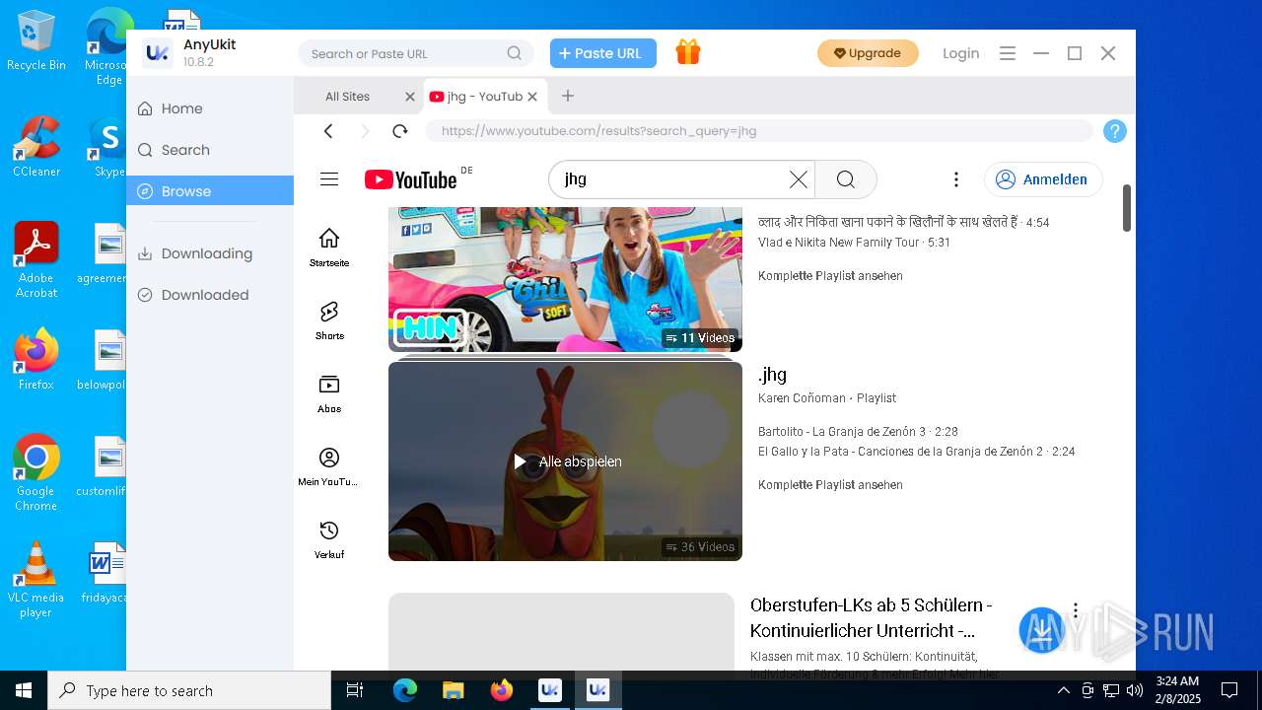This screenshot has width=1262, height=710.
Task: Open the notification center icon
Action: tap(1229, 690)
